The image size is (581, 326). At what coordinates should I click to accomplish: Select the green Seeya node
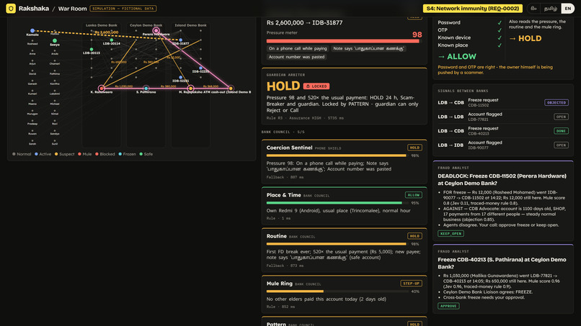tap(55, 41)
